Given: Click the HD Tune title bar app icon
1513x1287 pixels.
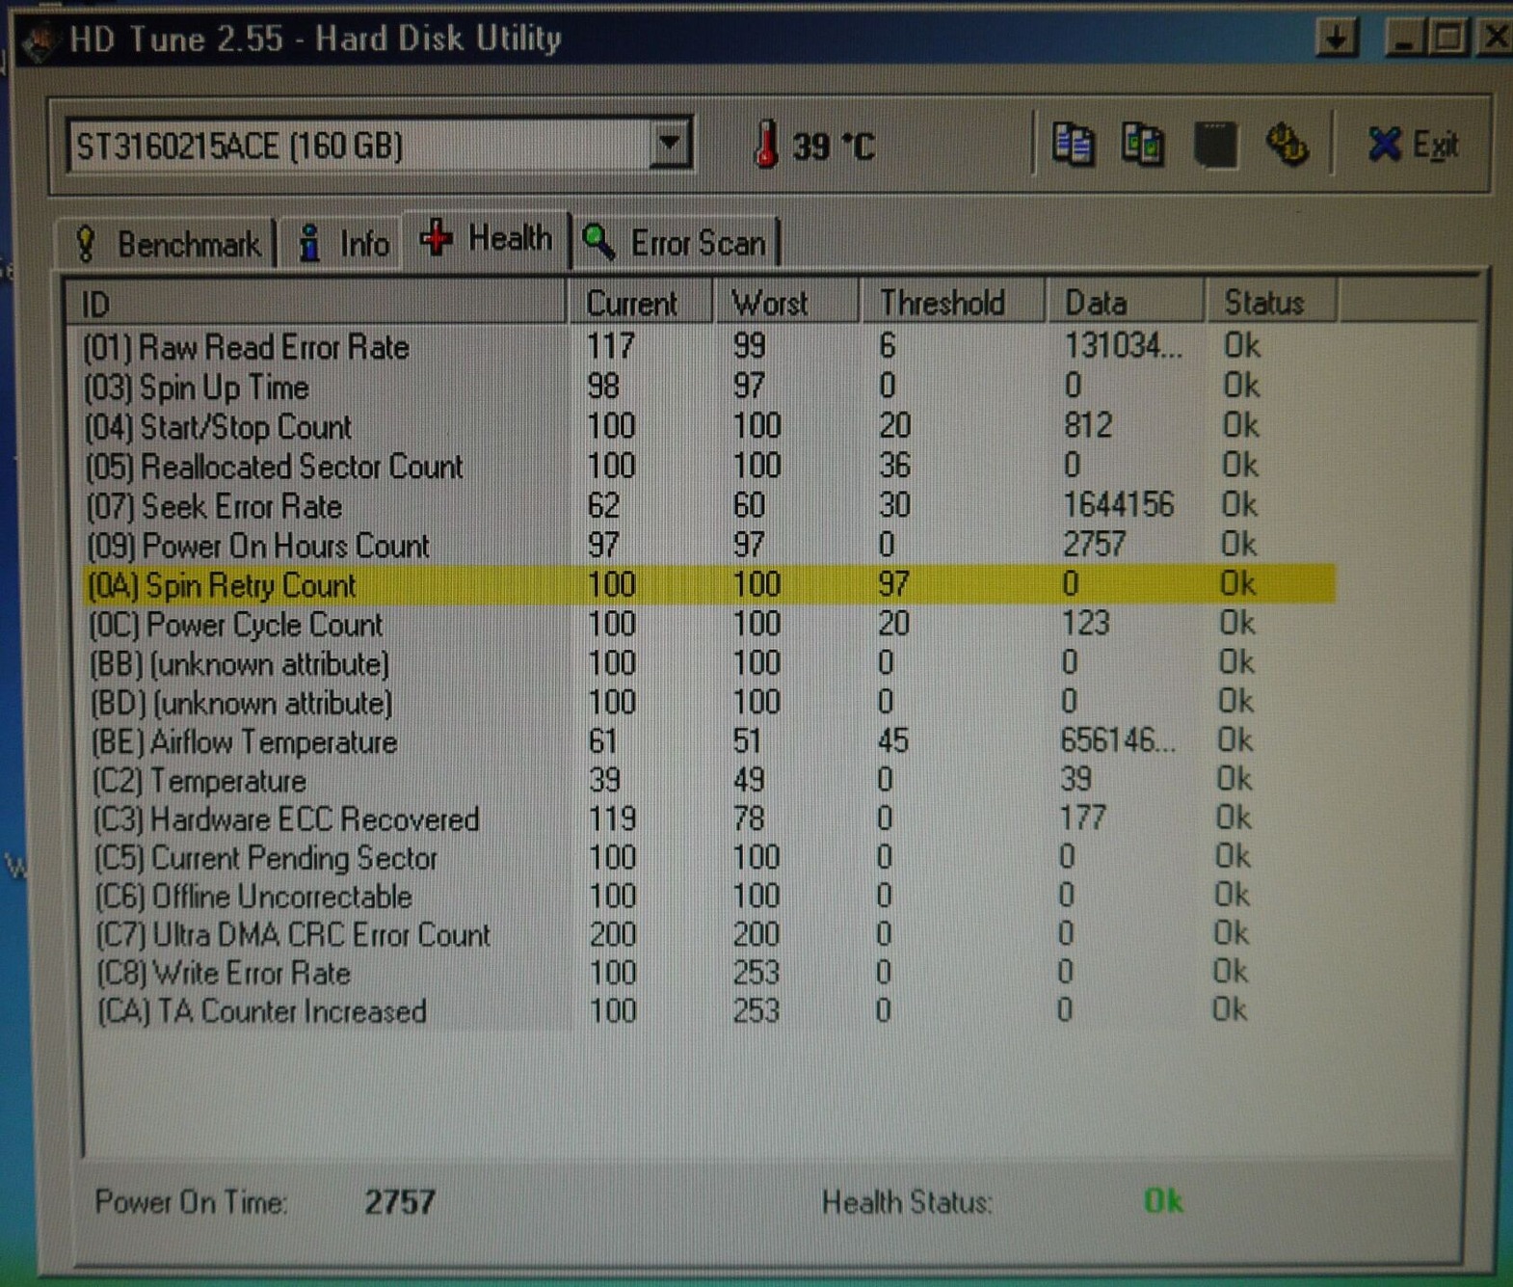Looking at the screenshot, I should [x=40, y=41].
